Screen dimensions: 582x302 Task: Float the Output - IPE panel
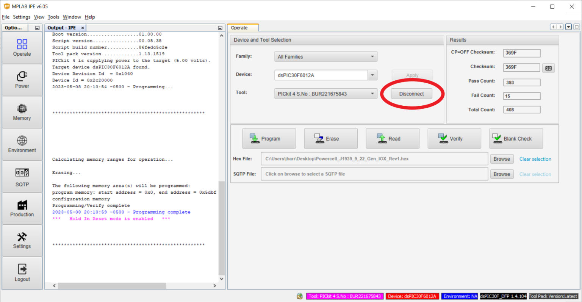coord(220,27)
